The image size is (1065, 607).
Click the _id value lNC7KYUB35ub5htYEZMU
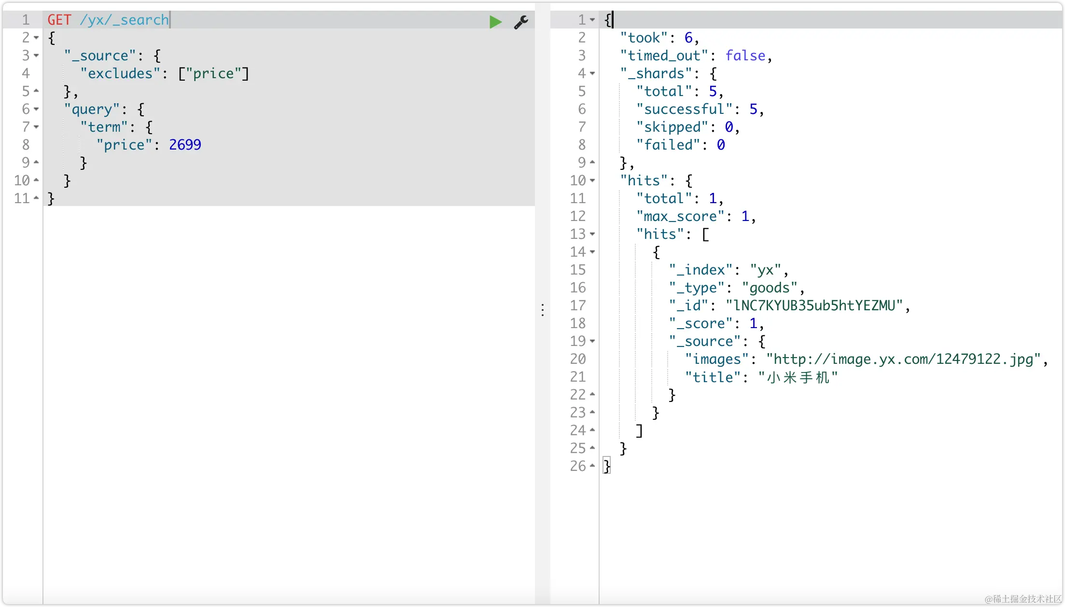point(814,305)
